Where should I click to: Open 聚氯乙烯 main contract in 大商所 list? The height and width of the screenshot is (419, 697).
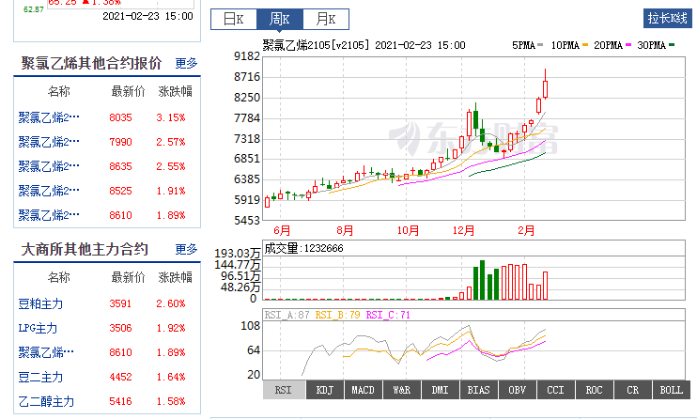(46, 352)
